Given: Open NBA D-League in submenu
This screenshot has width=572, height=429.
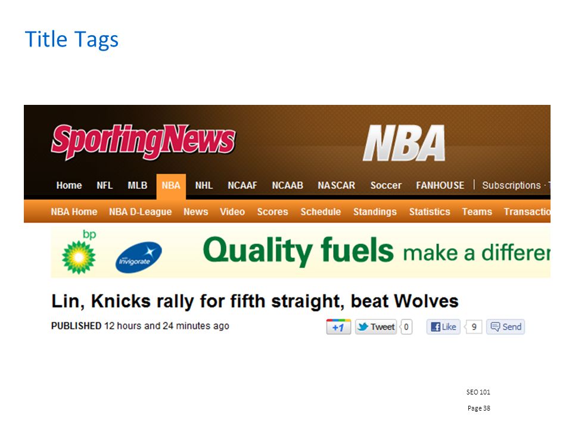Looking at the screenshot, I should [141, 212].
